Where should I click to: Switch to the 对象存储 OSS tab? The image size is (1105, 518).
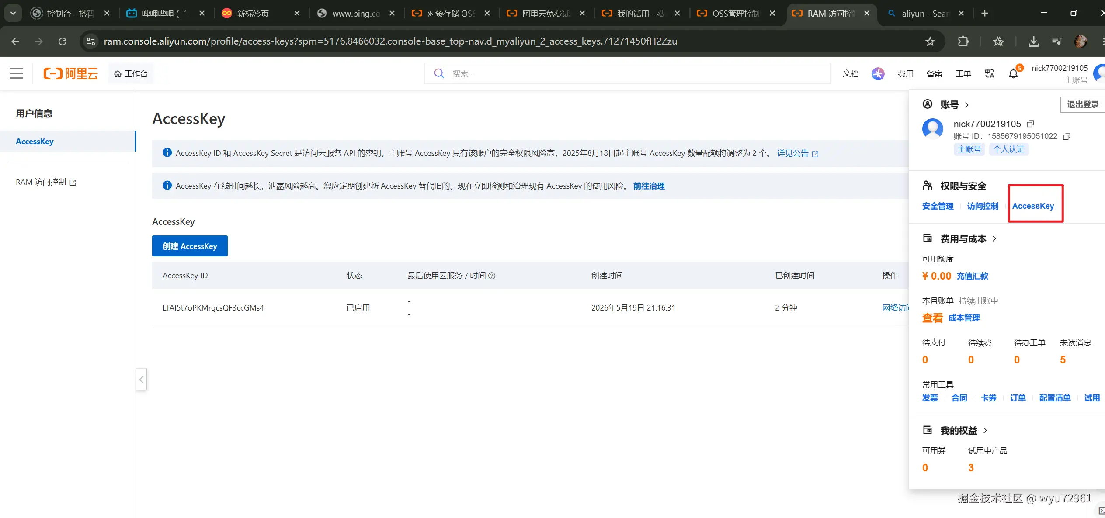450,14
